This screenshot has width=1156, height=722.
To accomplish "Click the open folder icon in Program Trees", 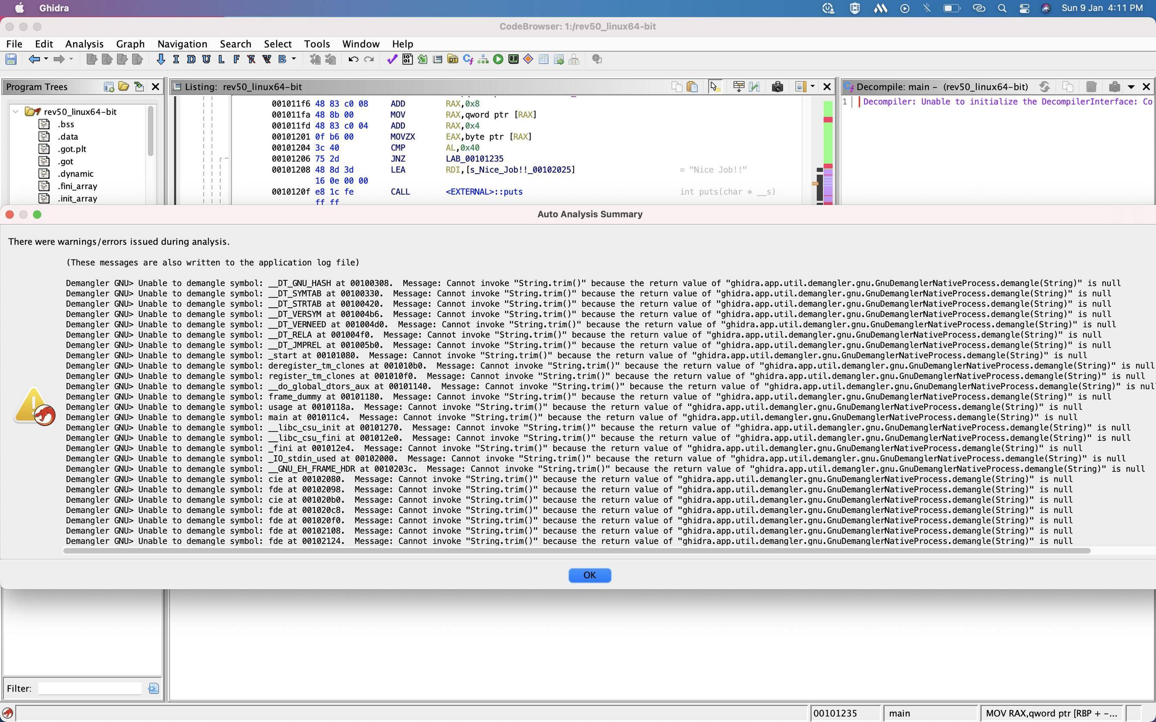I will pyautogui.click(x=124, y=87).
